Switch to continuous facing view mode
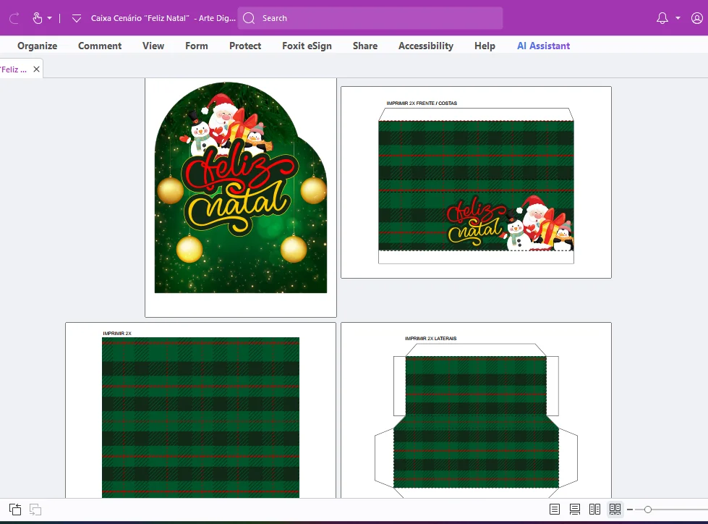This screenshot has width=708, height=524. [x=615, y=510]
